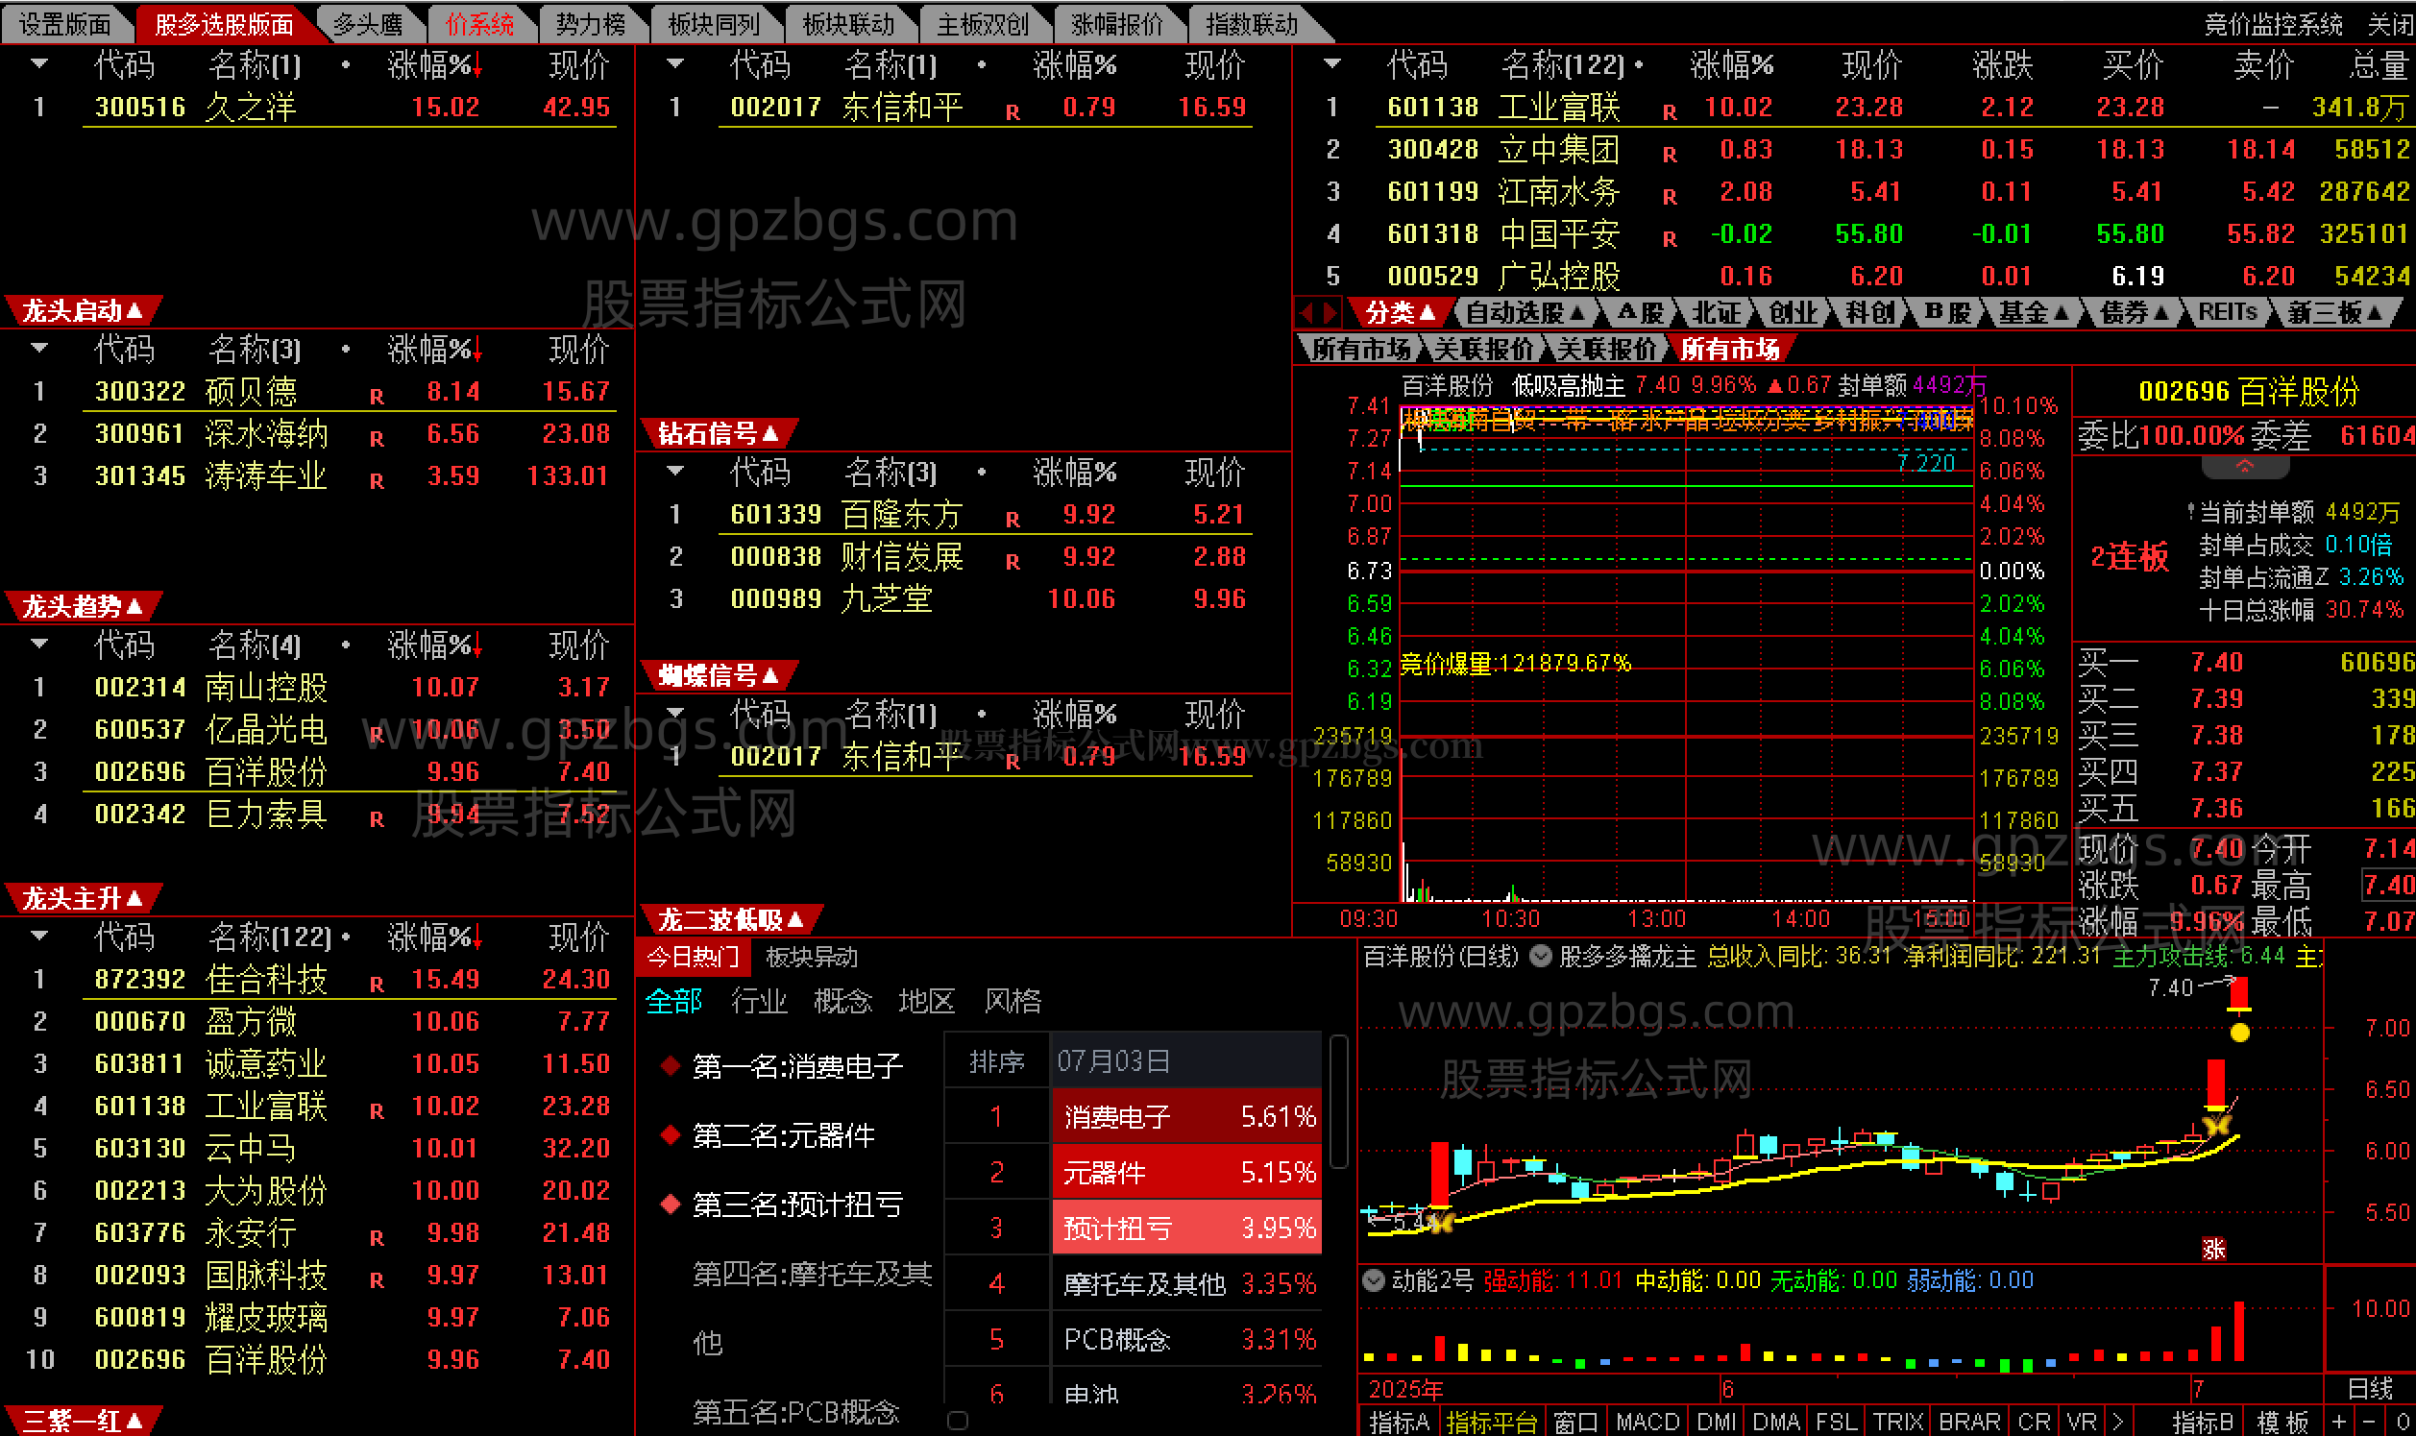
Task: Click the R margin marker beside 百隆东方
Action: pos(1013,520)
